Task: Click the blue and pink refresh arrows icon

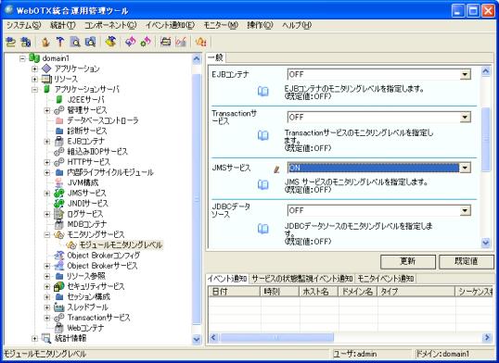Action: click(131, 42)
